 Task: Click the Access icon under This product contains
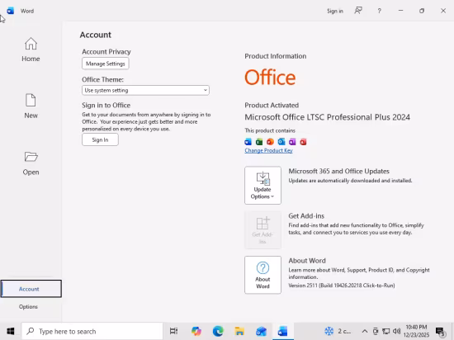pos(303,142)
